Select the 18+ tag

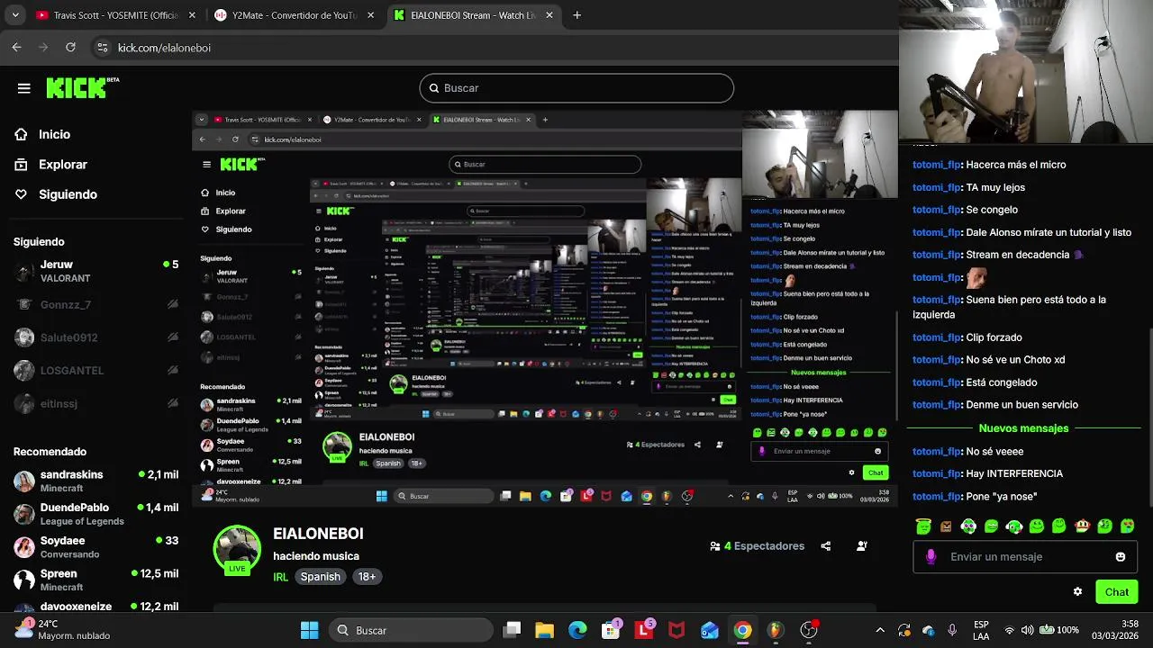pyautogui.click(x=368, y=577)
